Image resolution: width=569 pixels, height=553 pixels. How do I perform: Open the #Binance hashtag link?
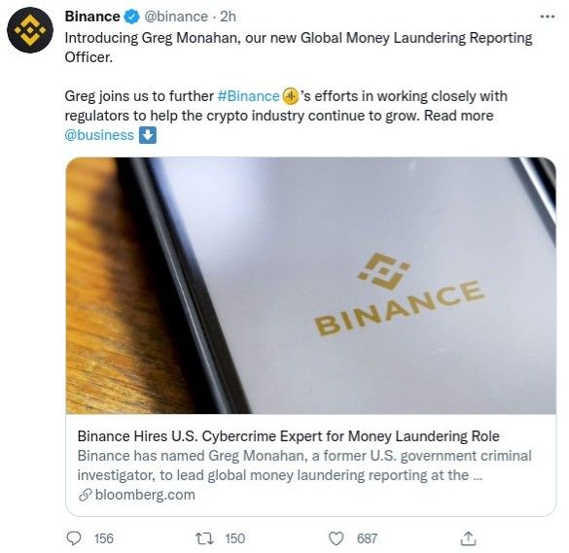pos(248,96)
